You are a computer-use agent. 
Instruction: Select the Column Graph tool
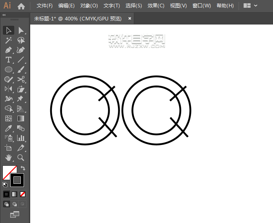point(21,138)
